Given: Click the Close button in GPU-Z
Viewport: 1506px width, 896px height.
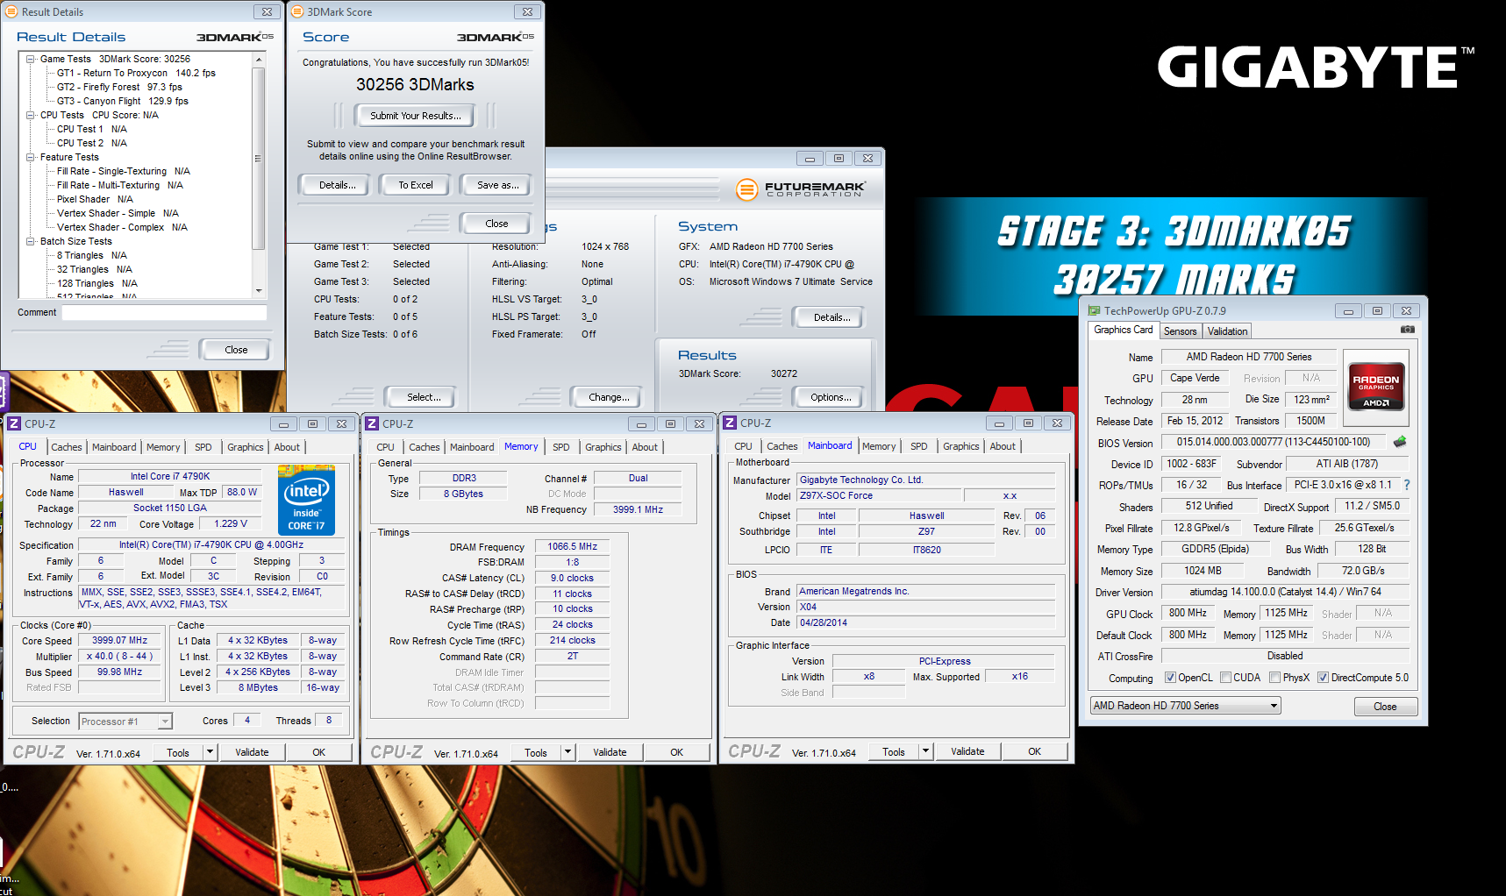Looking at the screenshot, I should (1385, 707).
